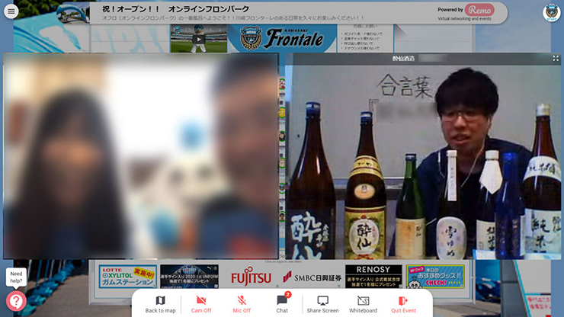Screen dimensions: 564x317
Task: Start Share Screen
Action: click(x=322, y=304)
